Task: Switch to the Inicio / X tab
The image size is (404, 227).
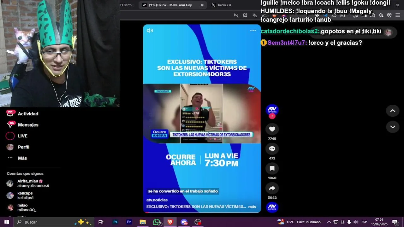Action: point(224,5)
